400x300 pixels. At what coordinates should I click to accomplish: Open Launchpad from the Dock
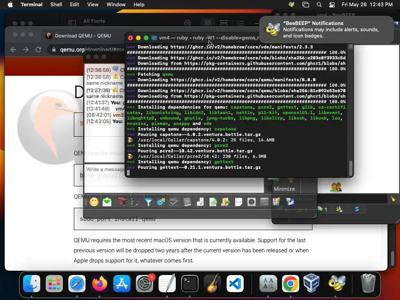pyautogui.click(x=54, y=284)
